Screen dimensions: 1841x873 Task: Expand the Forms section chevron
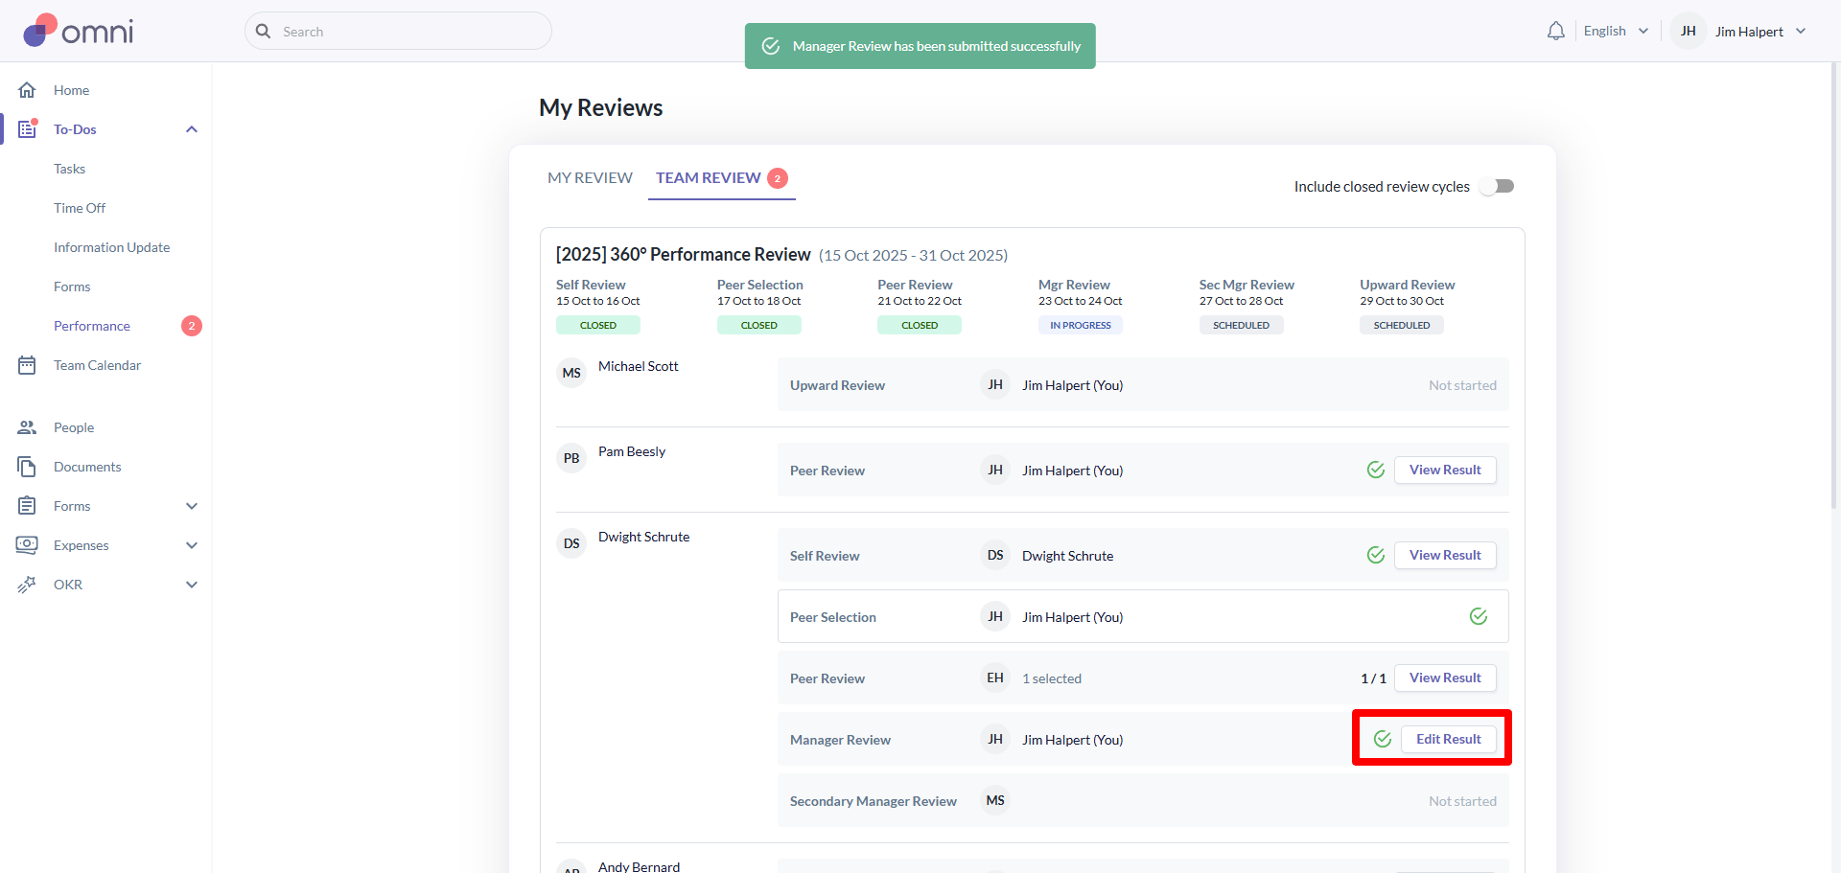pyautogui.click(x=192, y=506)
